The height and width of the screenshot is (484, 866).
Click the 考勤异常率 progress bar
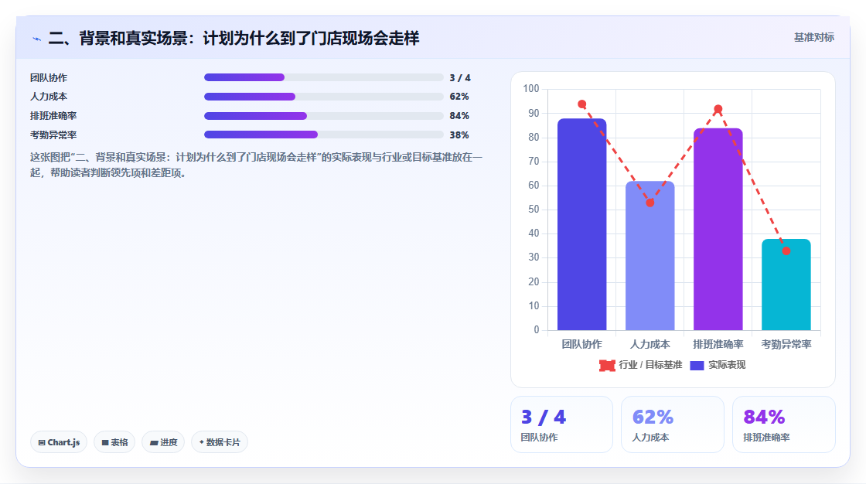[x=324, y=135]
